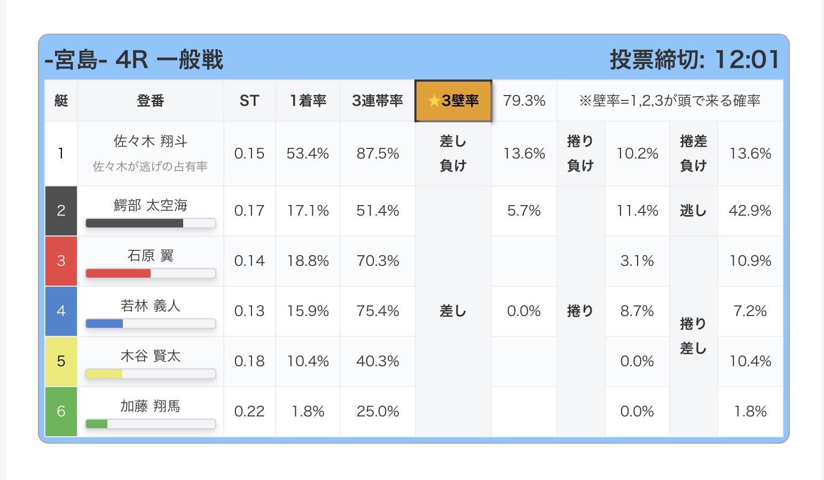Click racer name 鰐部 太空海

click(150, 205)
